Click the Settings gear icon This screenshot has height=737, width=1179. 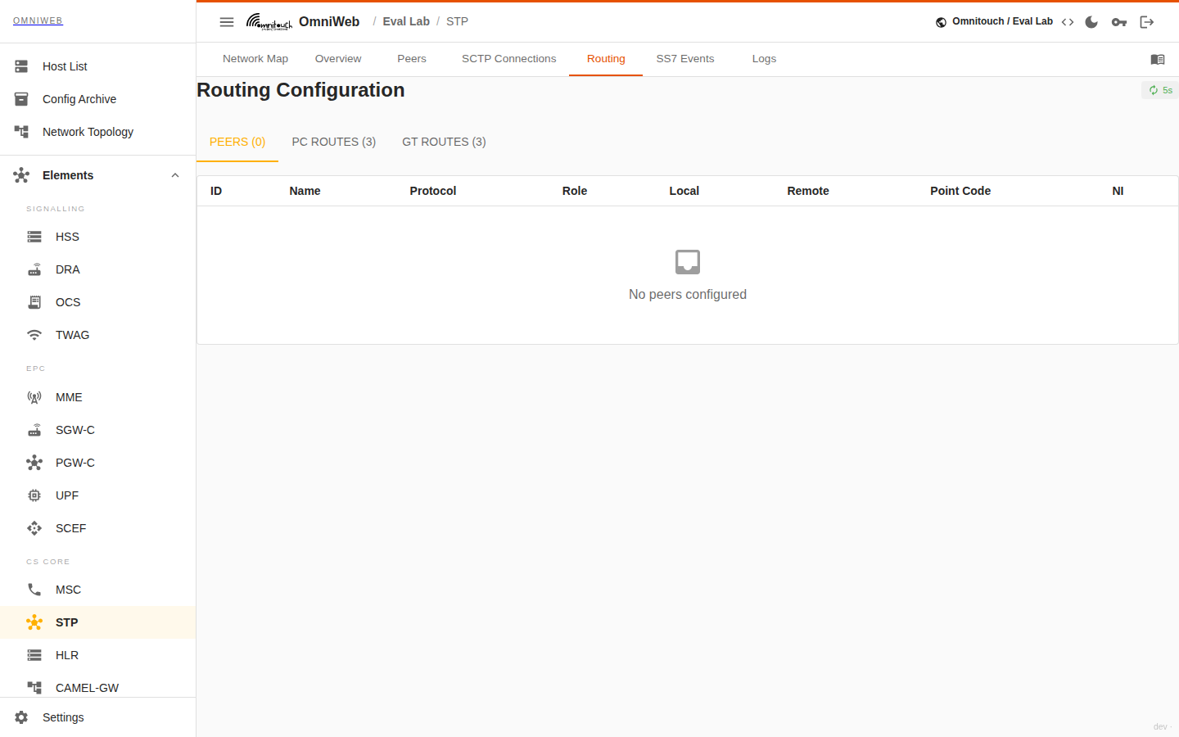coord(21,717)
